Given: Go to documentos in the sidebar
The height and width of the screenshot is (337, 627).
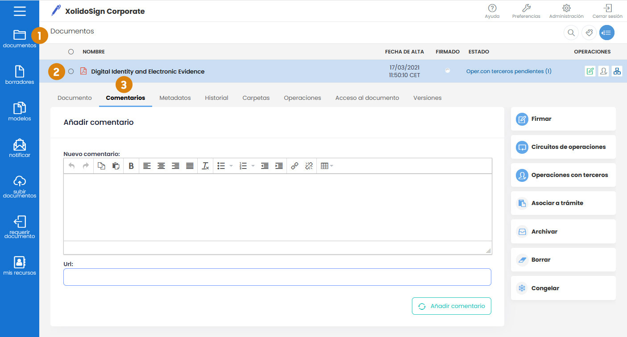Looking at the screenshot, I should 20,39.
